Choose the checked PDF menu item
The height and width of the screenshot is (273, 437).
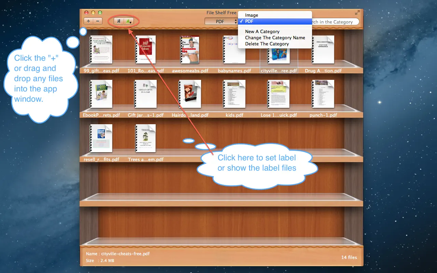pos(249,21)
